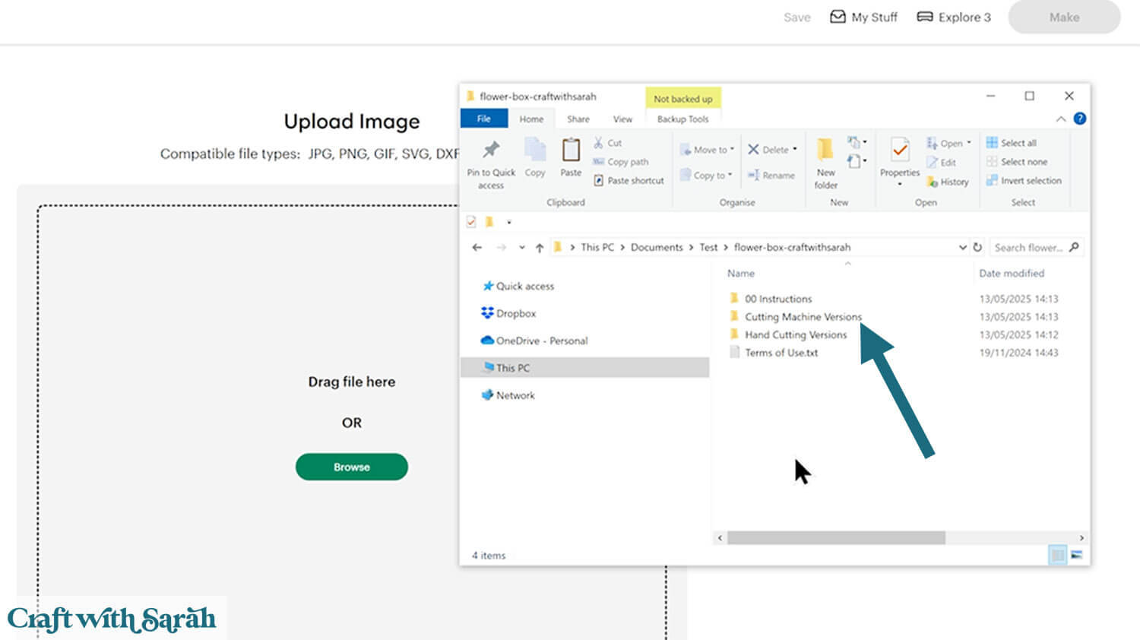Click the Paste clipboard icon
This screenshot has width=1140, height=640.
click(571, 150)
